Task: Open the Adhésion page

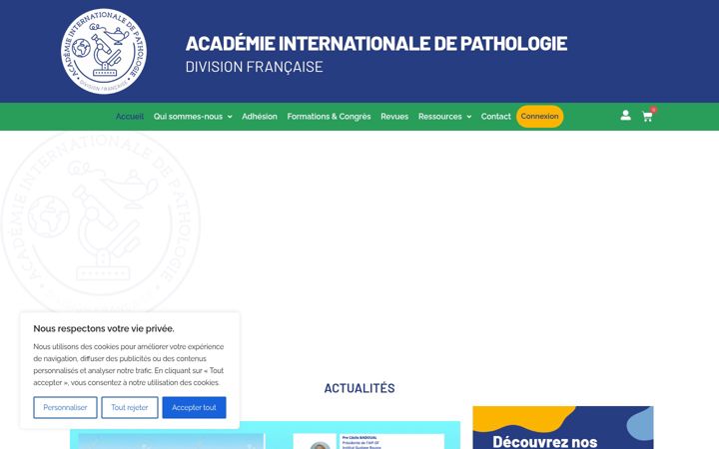Action: (260, 117)
